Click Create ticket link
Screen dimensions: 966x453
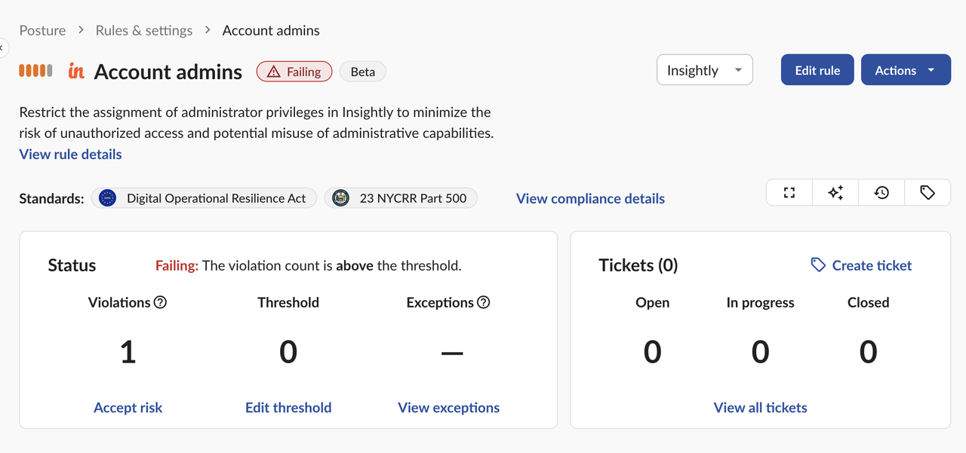click(861, 265)
